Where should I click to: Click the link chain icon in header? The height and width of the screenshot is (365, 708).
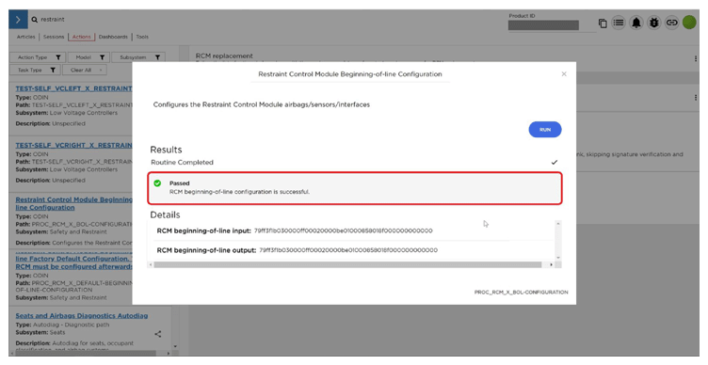click(671, 23)
